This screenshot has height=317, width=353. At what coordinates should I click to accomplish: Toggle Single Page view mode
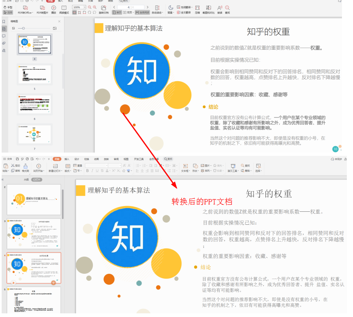(117, 12)
